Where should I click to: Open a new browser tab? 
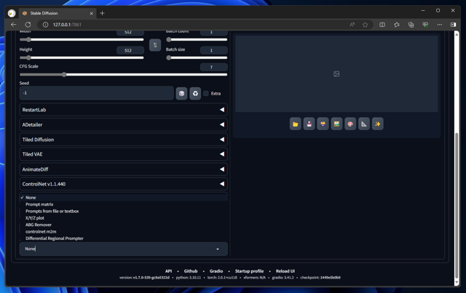[x=102, y=13]
